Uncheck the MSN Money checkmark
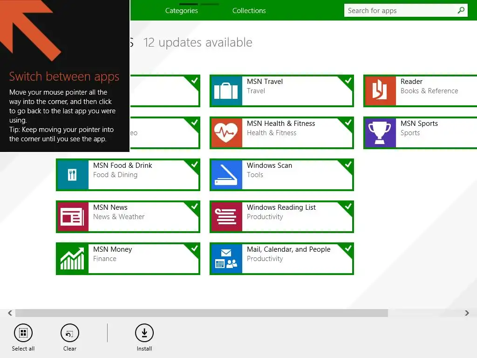This screenshot has height=358, width=477. point(194,248)
